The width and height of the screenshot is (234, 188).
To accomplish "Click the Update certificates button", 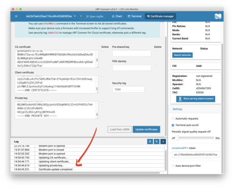I will tap(146, 129).
